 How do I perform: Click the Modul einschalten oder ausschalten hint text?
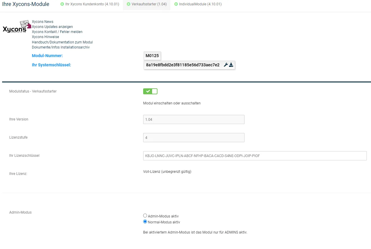tap(172, 103)
